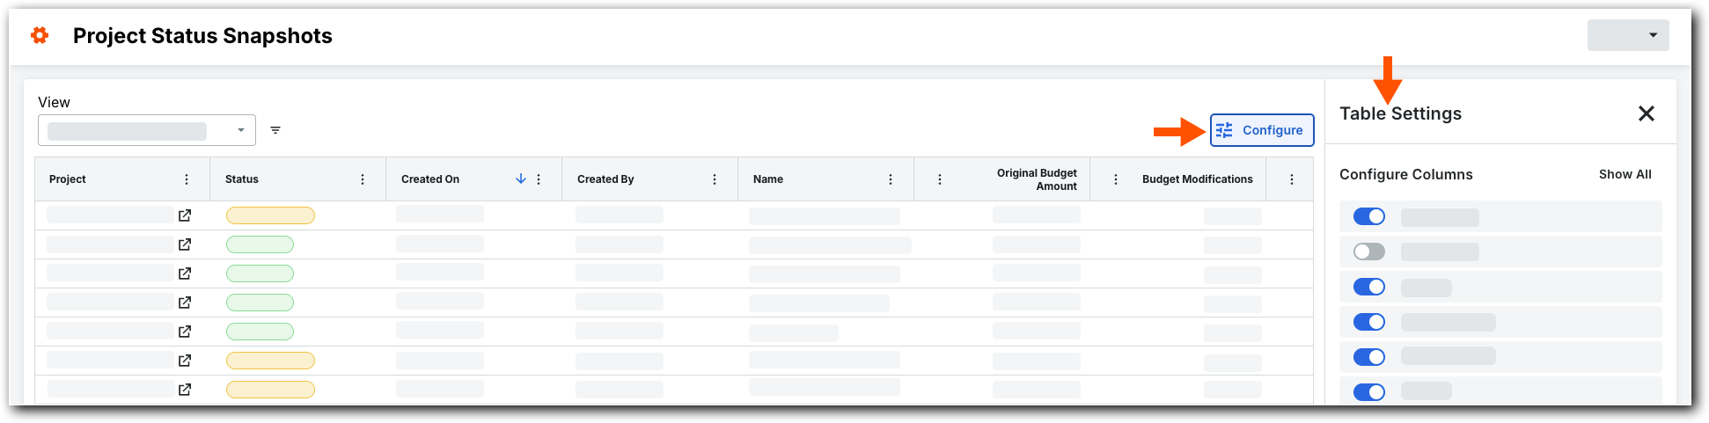
Task: Open the sixth row's project external link icon
Action: [185, 361]
